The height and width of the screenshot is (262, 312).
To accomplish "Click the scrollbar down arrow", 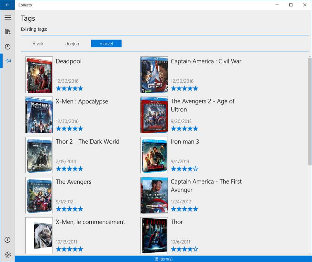I will [x=310, y=254].
